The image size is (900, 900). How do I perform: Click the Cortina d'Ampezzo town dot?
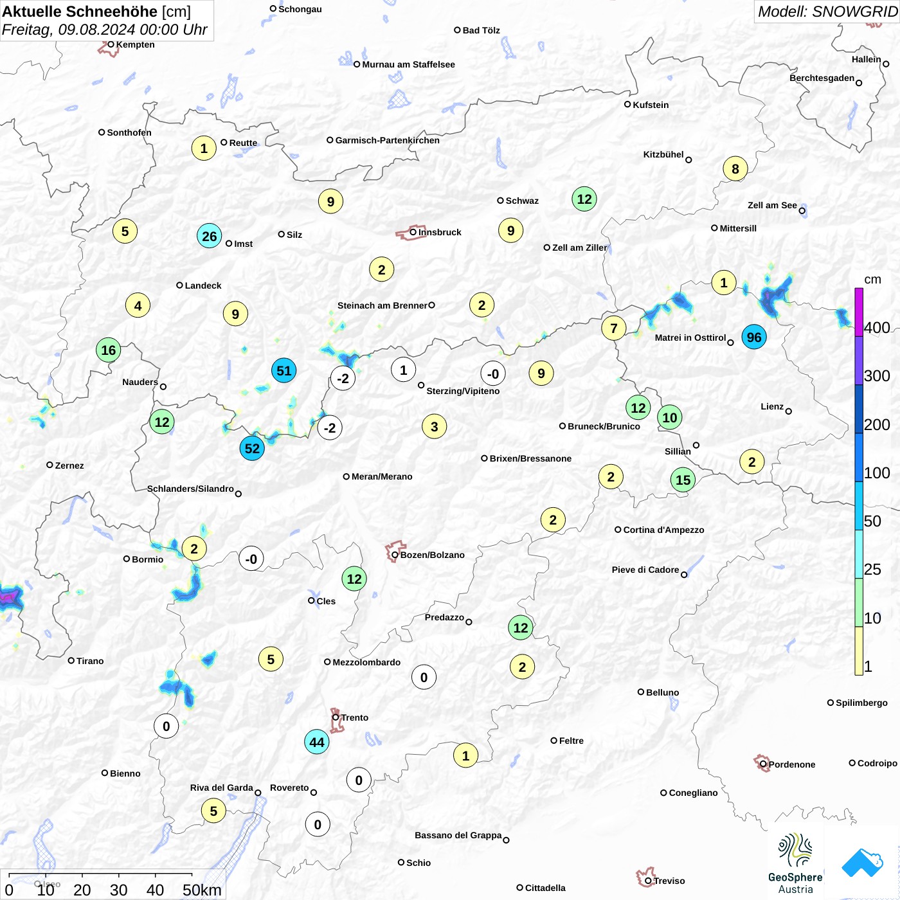(x=618, y=530)
